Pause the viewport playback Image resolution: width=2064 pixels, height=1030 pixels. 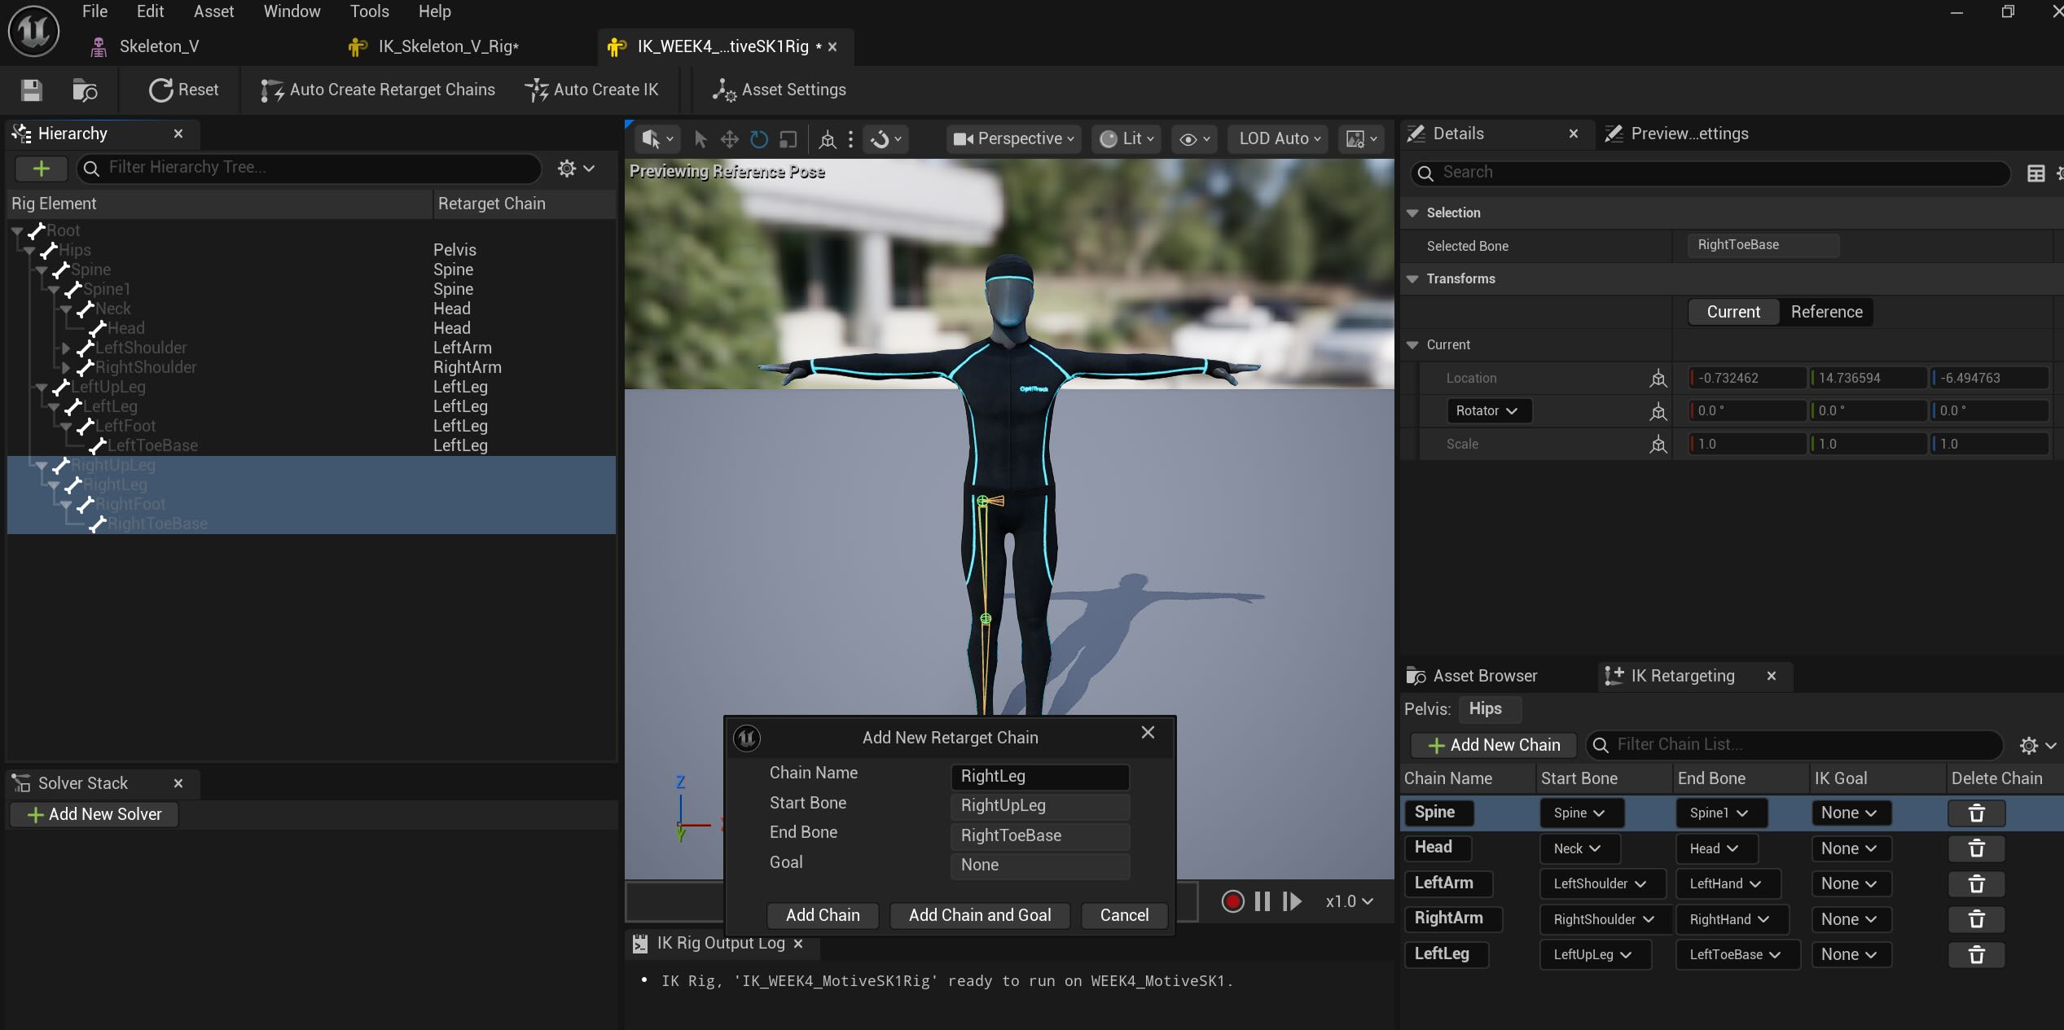(1262, 901)
